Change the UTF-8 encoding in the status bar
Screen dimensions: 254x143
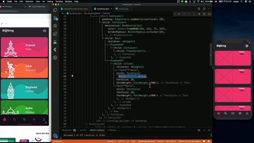click(x=121, y=141)
